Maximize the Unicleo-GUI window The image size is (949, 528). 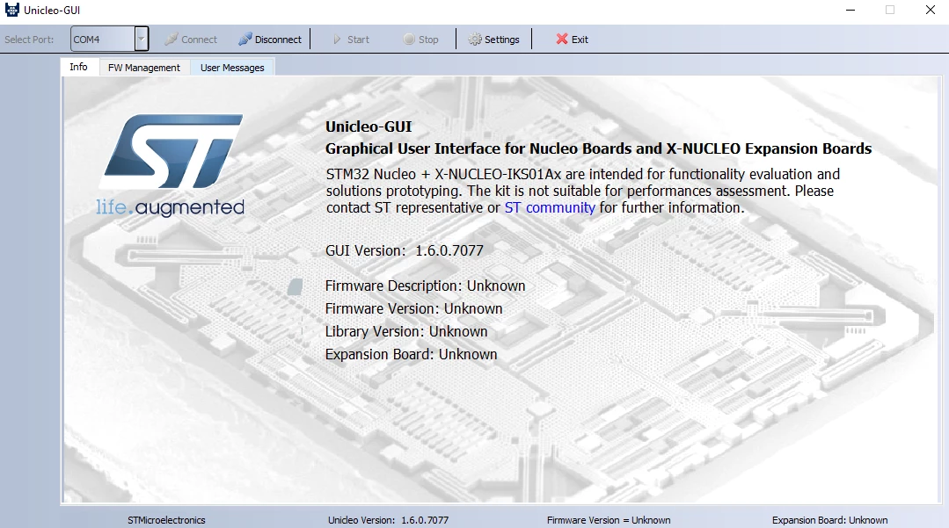[890, 10]
